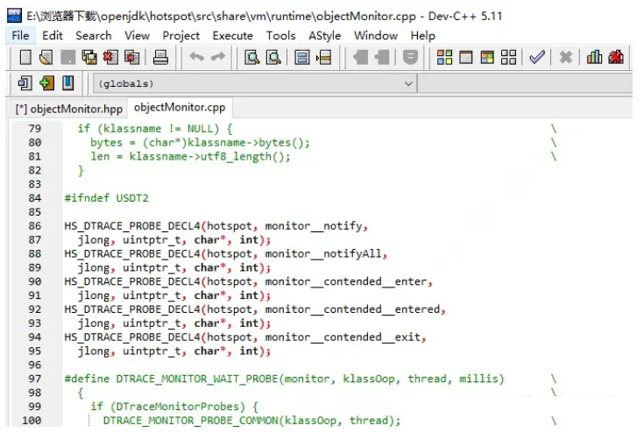Click the Redo arrow icon
644x433 pixels.
tap(217, 58)
